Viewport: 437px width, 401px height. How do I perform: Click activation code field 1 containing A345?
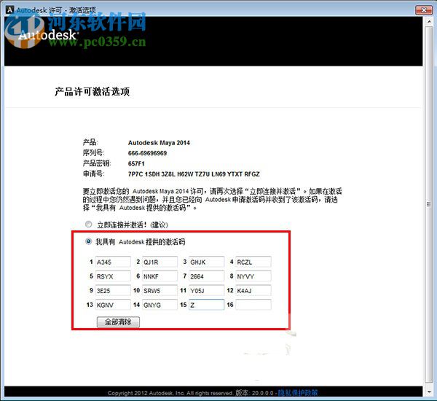[x=113, y=262]
